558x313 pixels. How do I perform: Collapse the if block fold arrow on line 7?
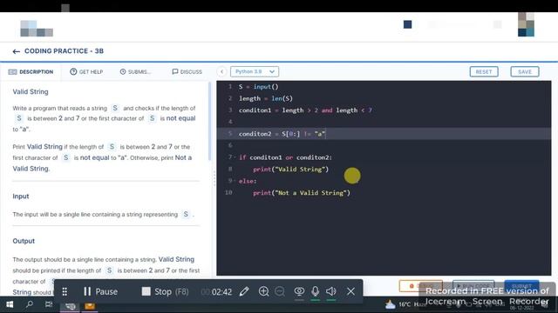(235, 157)
